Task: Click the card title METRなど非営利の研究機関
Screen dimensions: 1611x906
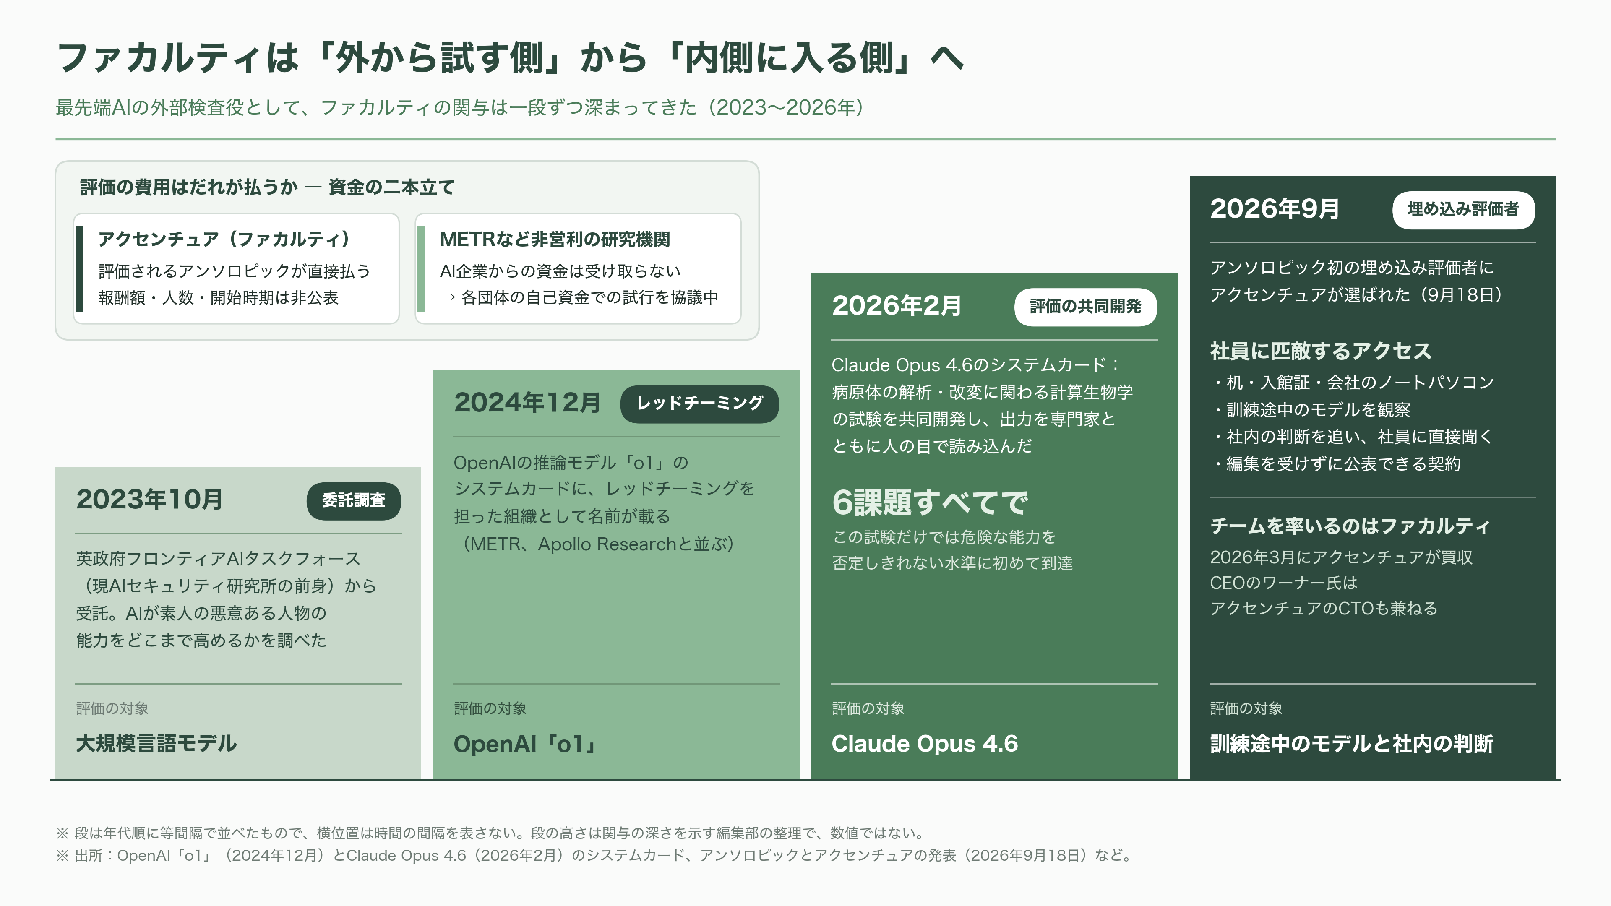Action: [555, 239]
